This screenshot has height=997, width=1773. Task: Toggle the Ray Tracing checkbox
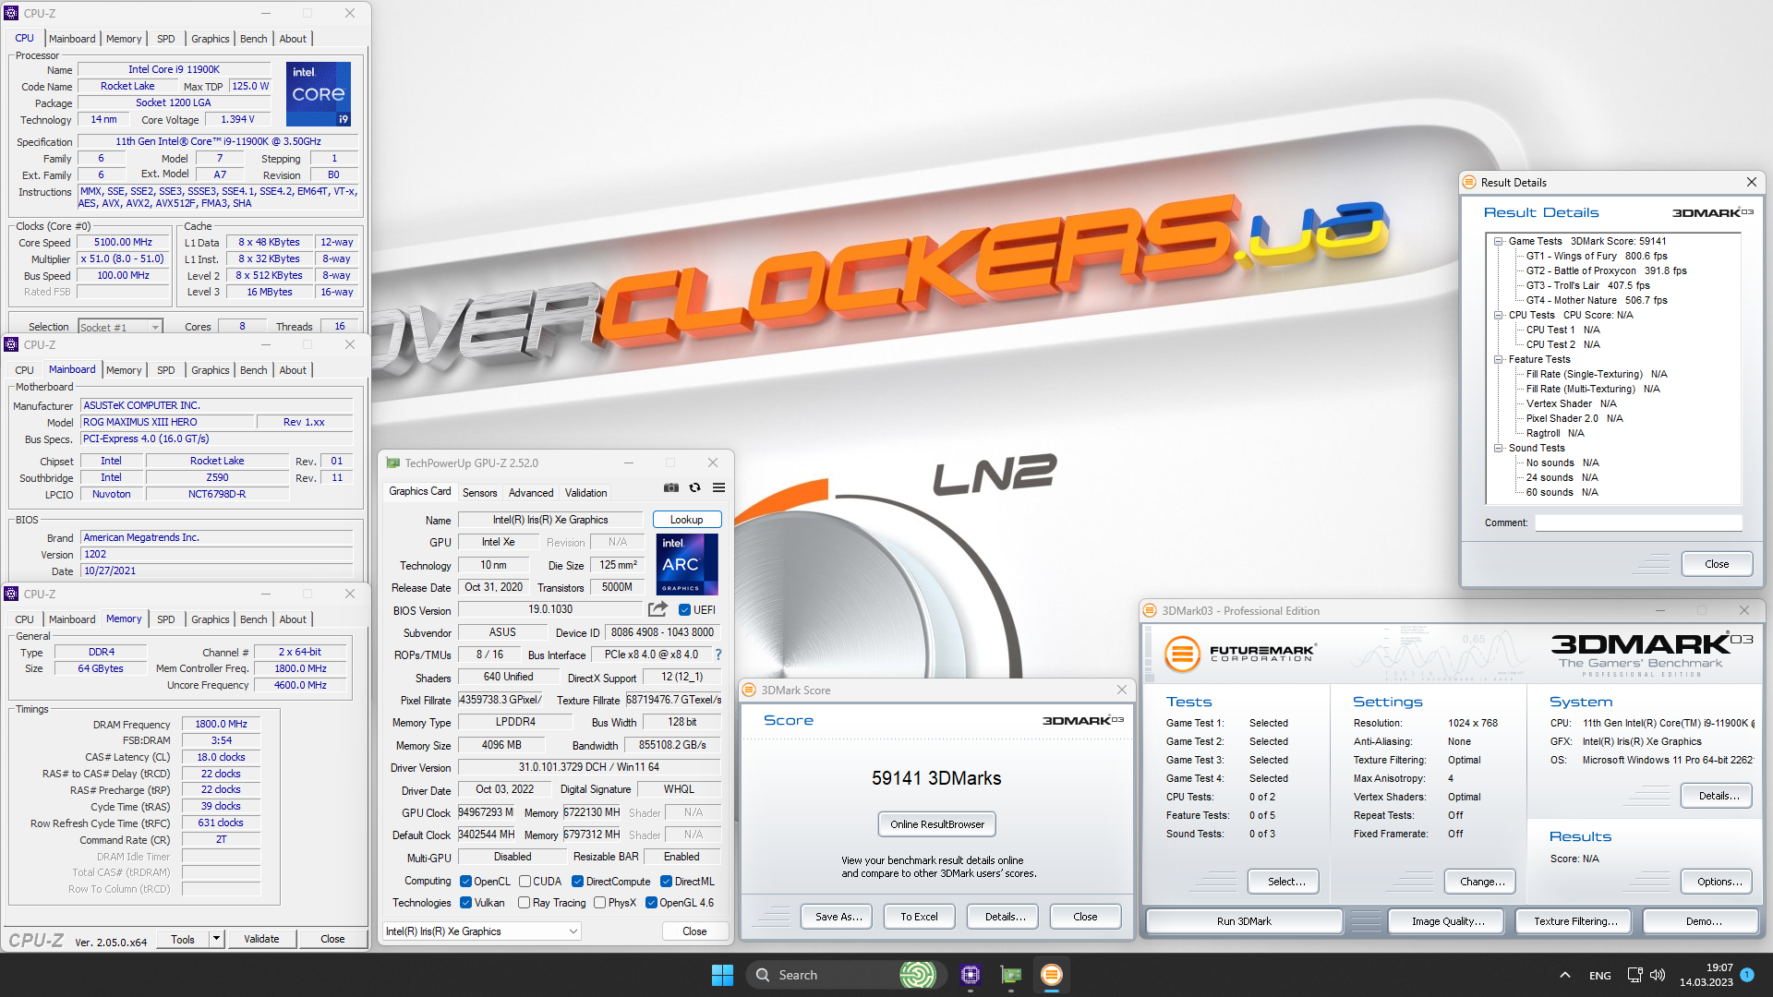[x=524, y=903]
